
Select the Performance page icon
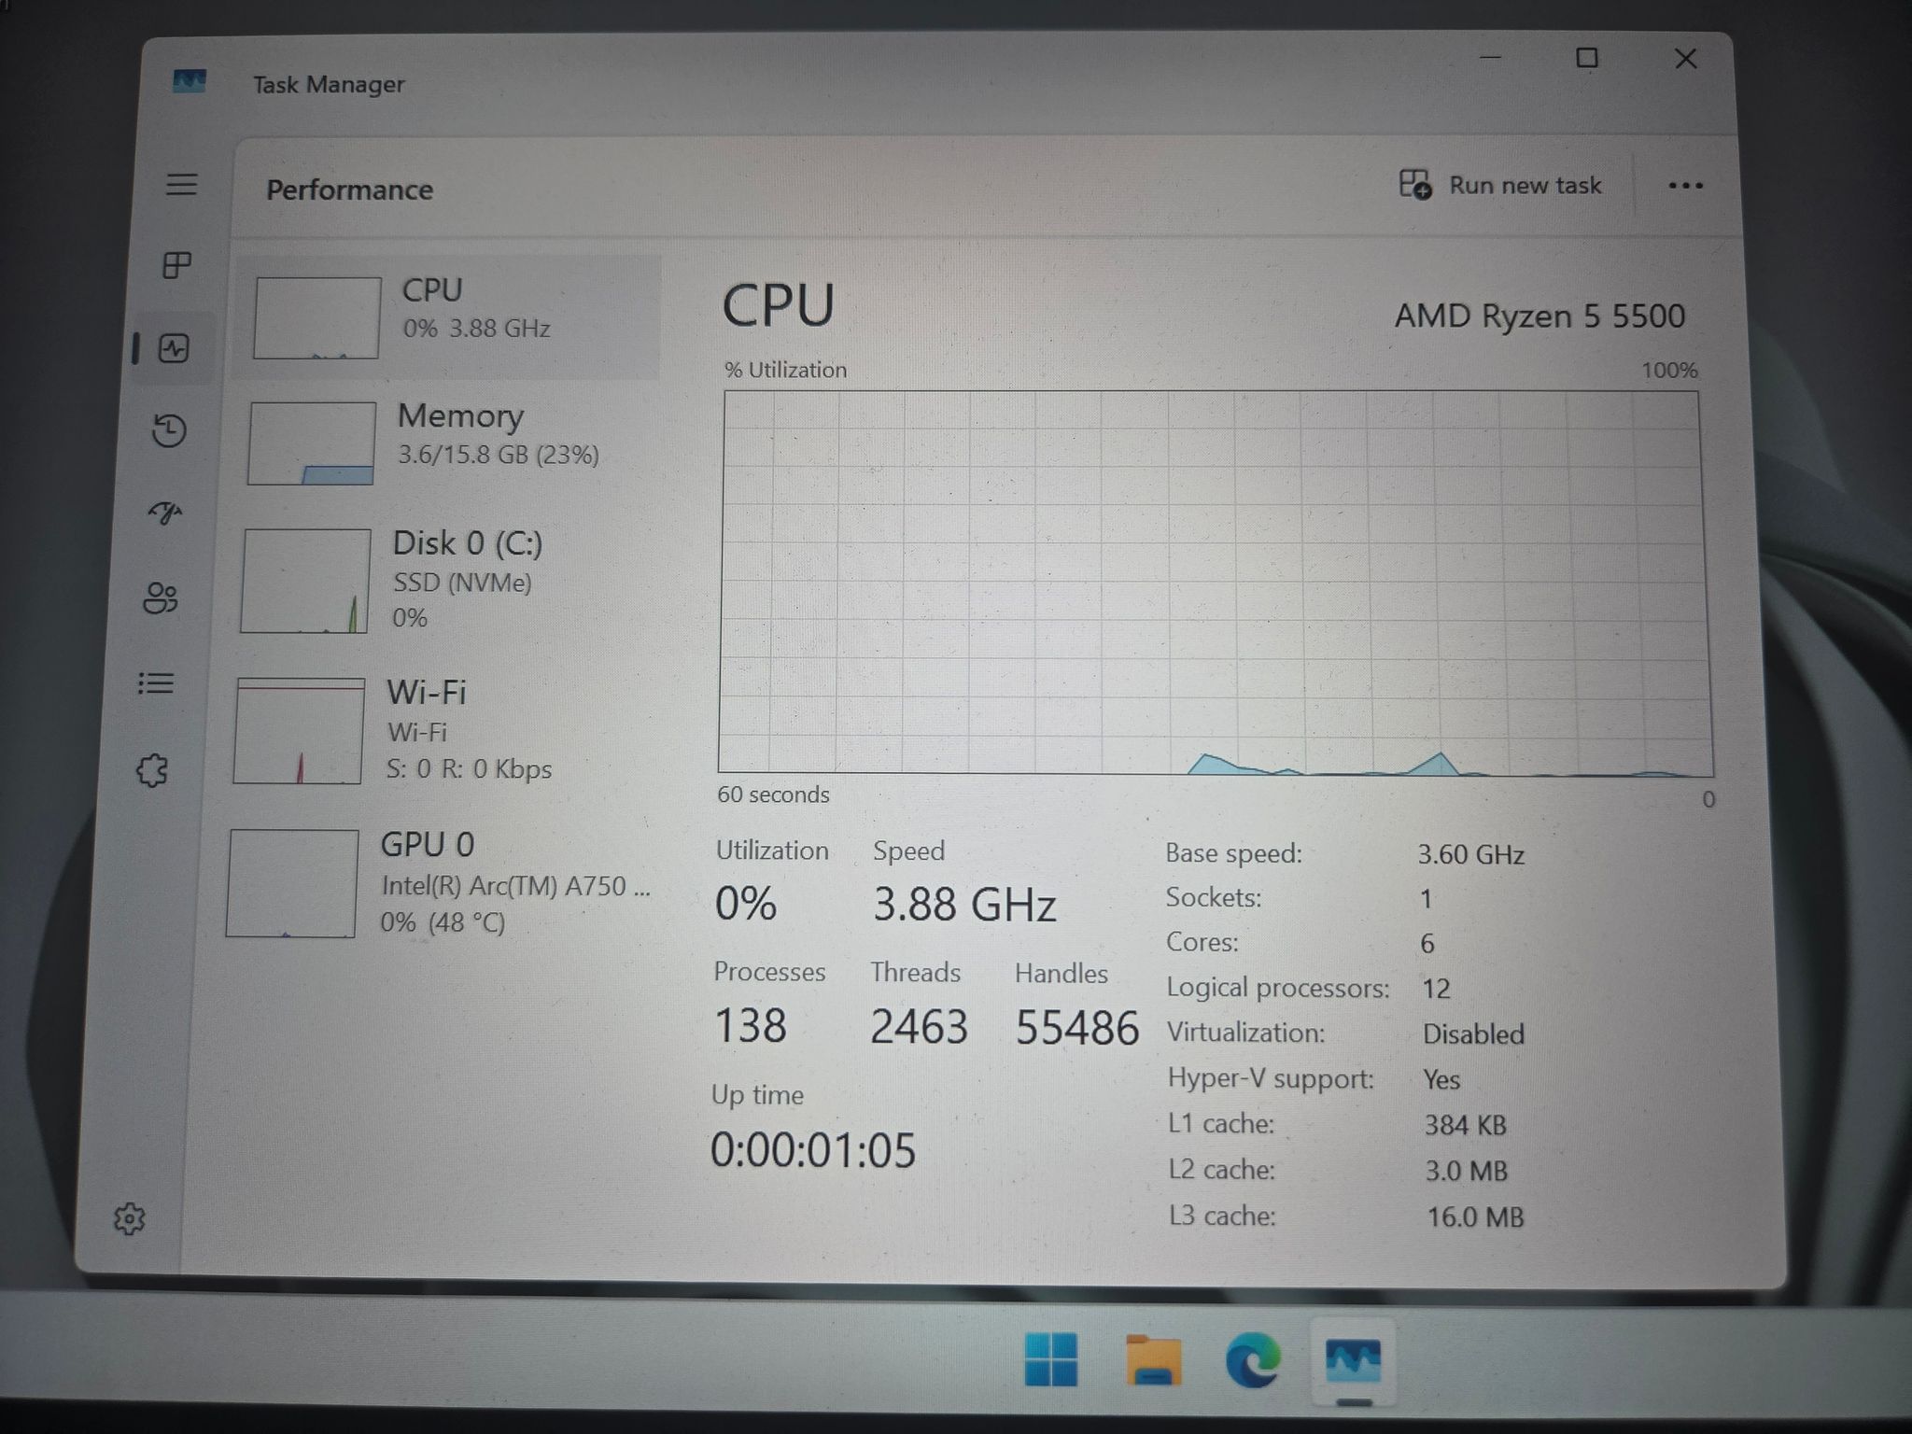174,348
